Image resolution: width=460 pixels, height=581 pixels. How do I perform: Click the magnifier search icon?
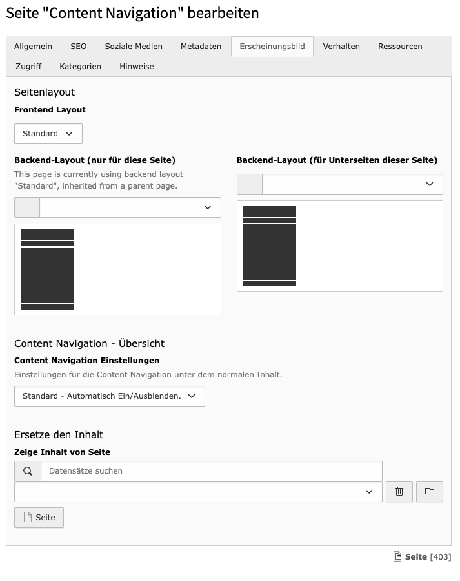pos(28,471)
